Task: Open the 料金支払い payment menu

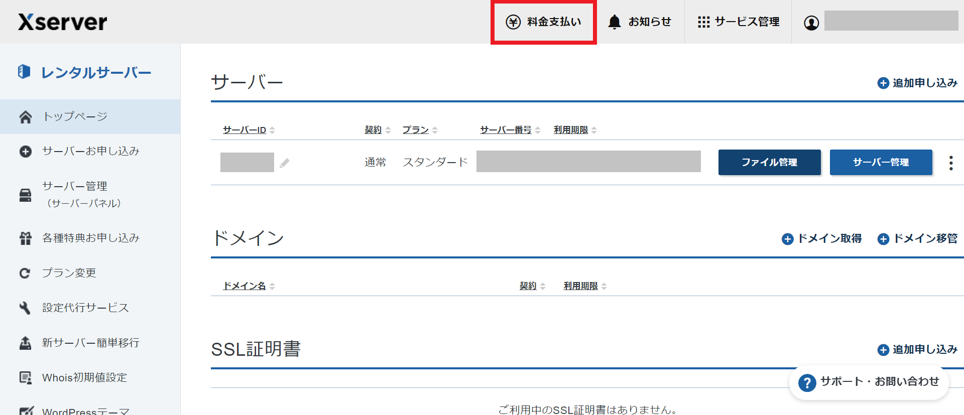Action: click(543, 22)
